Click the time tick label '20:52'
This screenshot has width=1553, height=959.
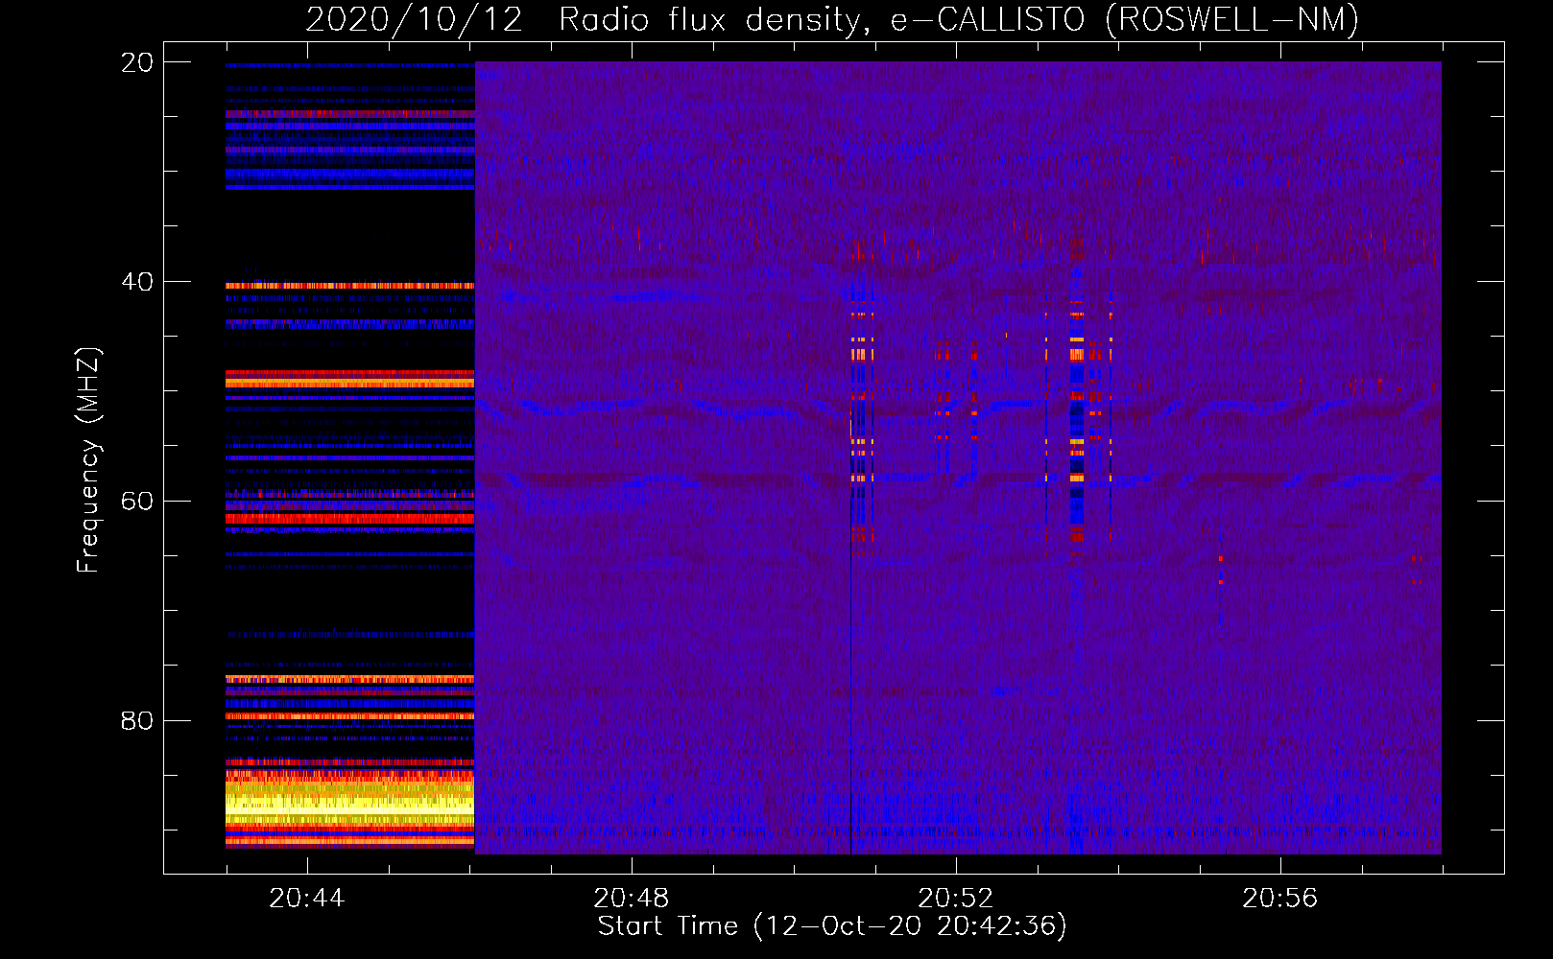956,899
